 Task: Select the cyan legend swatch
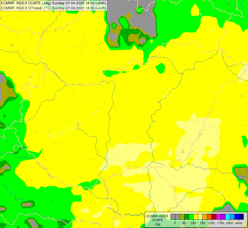click(x=227, y=217)
